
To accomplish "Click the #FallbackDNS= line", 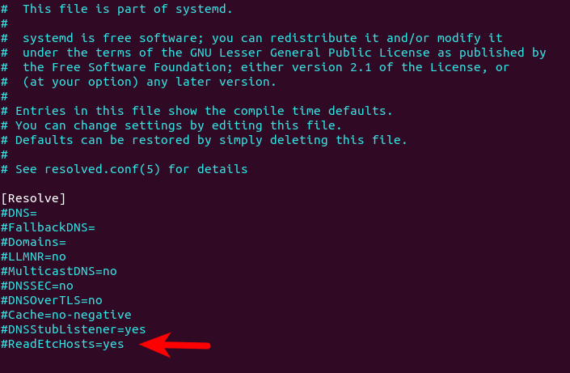I will coord(48,227).
